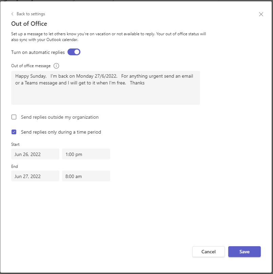This screenshot has height=274, width=273.
Task: Click the 'Out of Office' heading
Action: click(29, 24)
